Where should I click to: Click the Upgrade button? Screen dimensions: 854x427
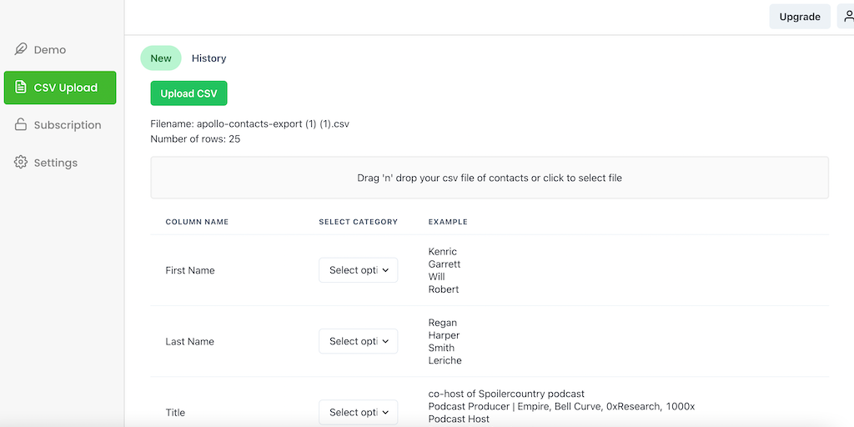coord(799,17)
